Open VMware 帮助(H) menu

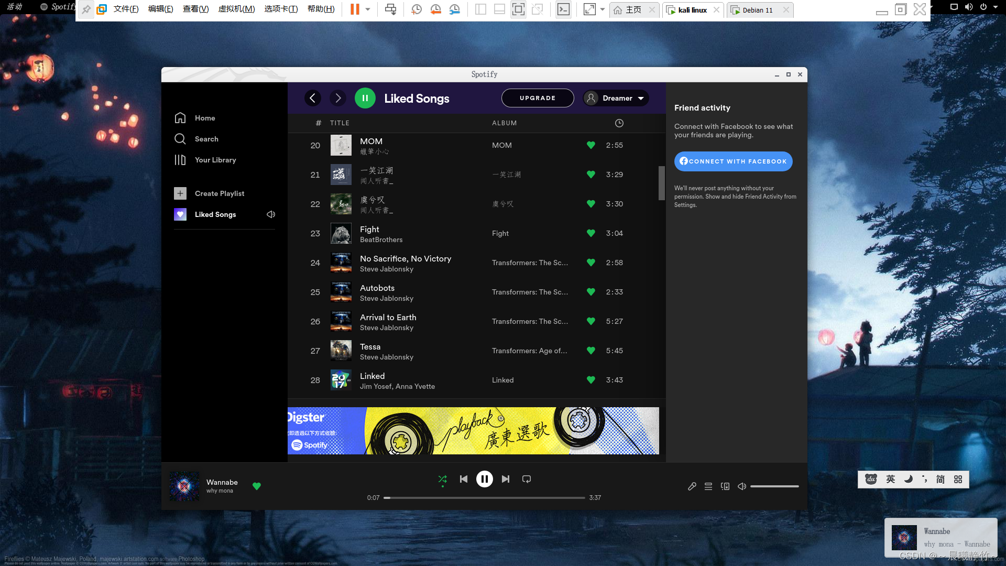(321, 9)
